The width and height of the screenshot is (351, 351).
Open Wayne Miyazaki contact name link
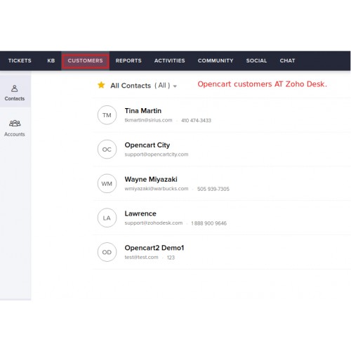(151, 180)
